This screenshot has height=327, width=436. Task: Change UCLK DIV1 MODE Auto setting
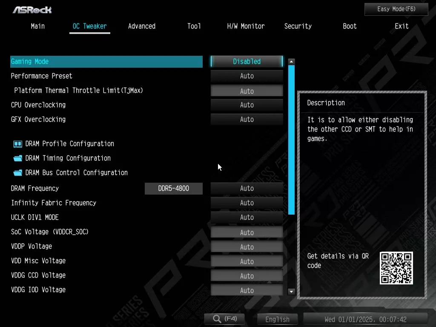pos(247,218)
